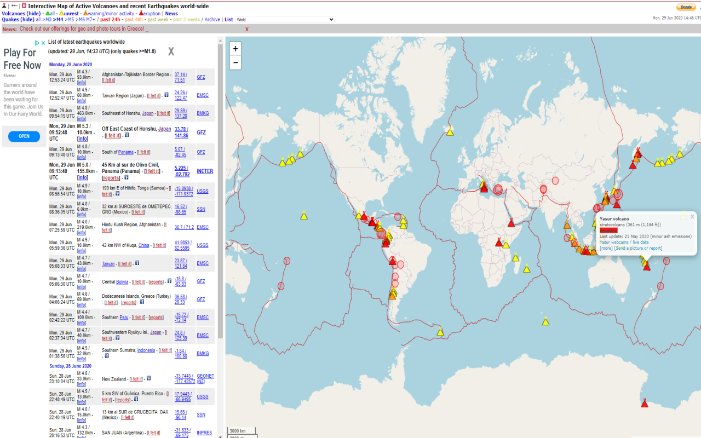Click the red Antarctica volcano marker
701x438 pixels.
coord(645,402)
